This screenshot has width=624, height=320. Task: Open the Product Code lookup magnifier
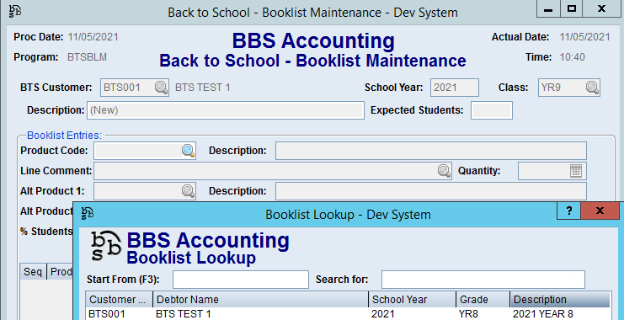pyautogui.click(x=189, y=151)
